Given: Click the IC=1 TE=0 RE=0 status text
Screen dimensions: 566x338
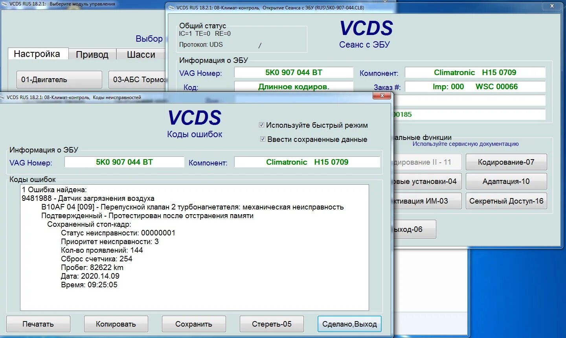Looking at the screenshot, I should point(205,34).
